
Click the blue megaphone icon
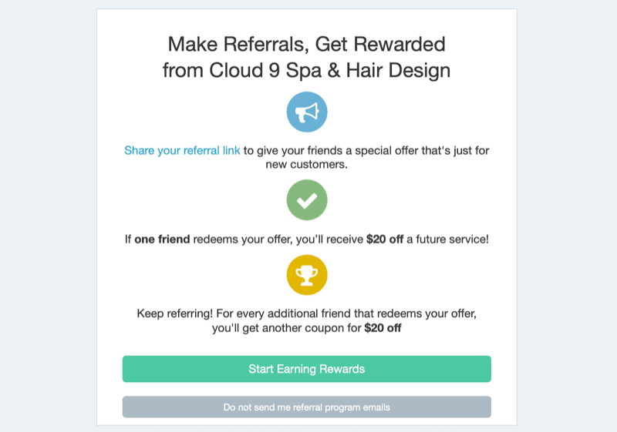[306, 112]
